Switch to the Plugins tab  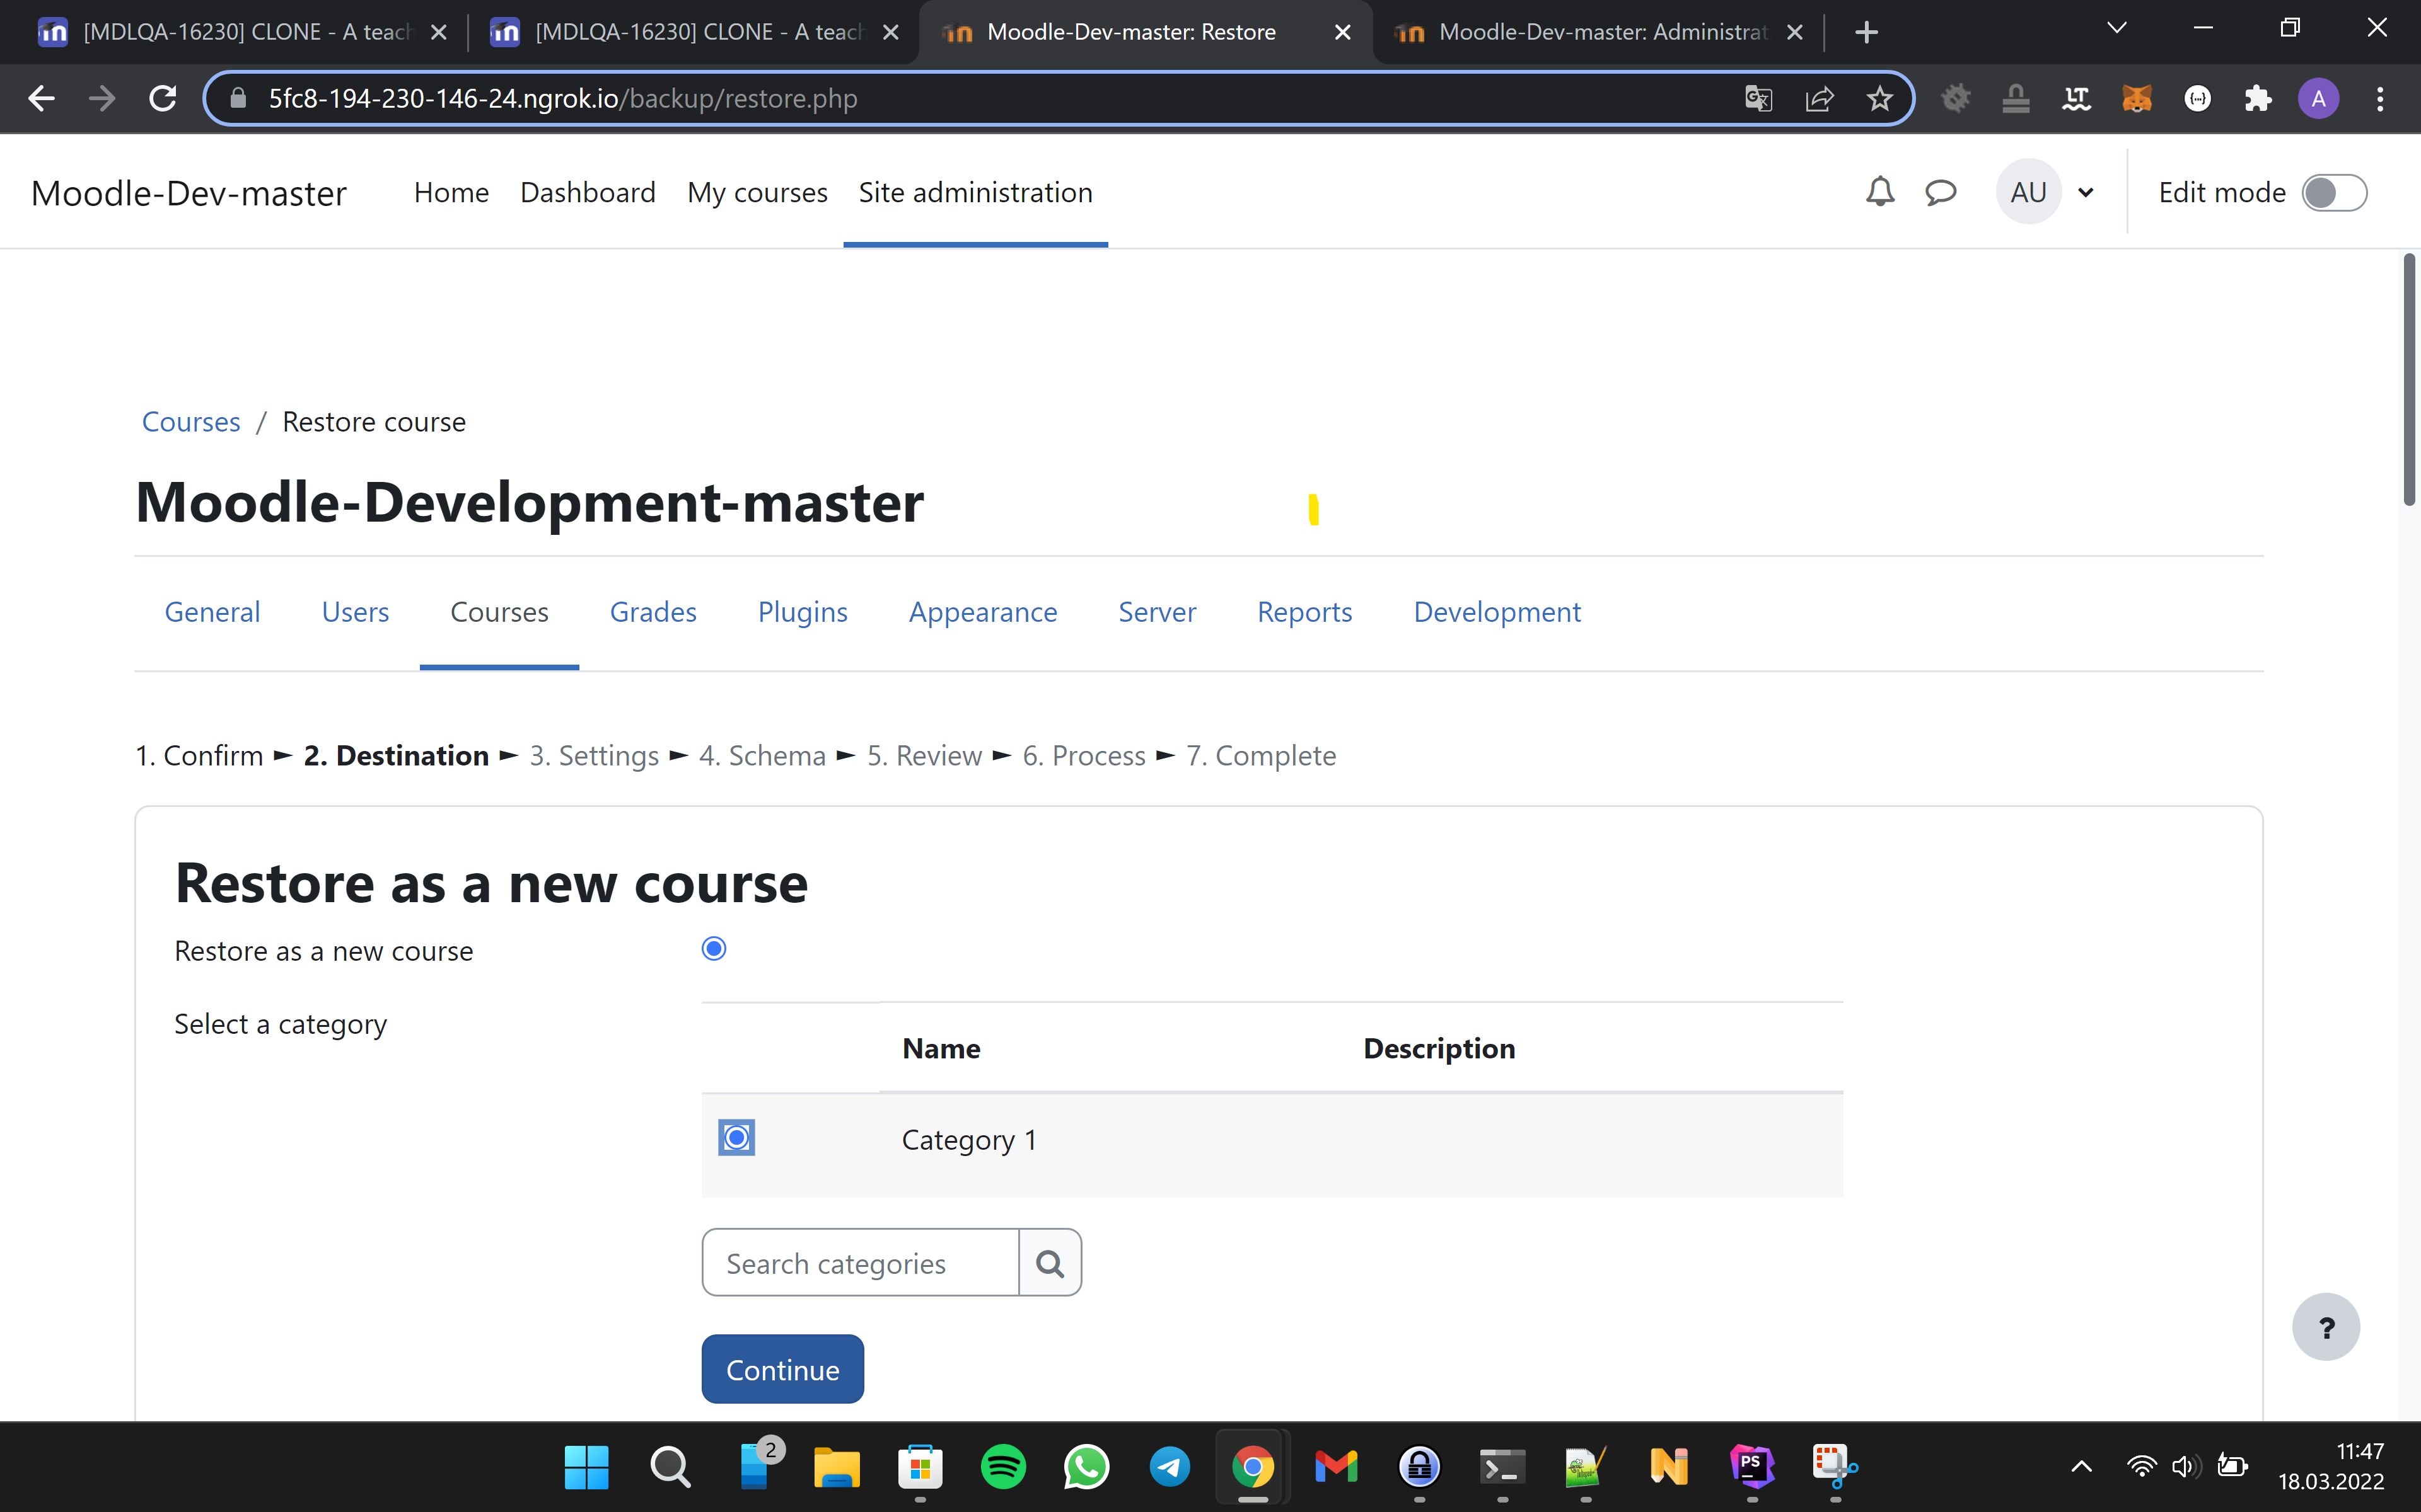coord(803,612)
